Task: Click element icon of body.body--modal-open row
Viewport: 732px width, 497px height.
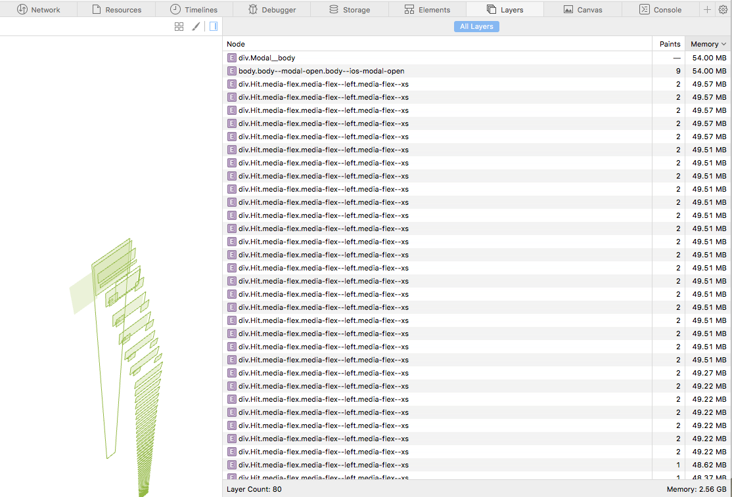Action: [x=231, y=71]
